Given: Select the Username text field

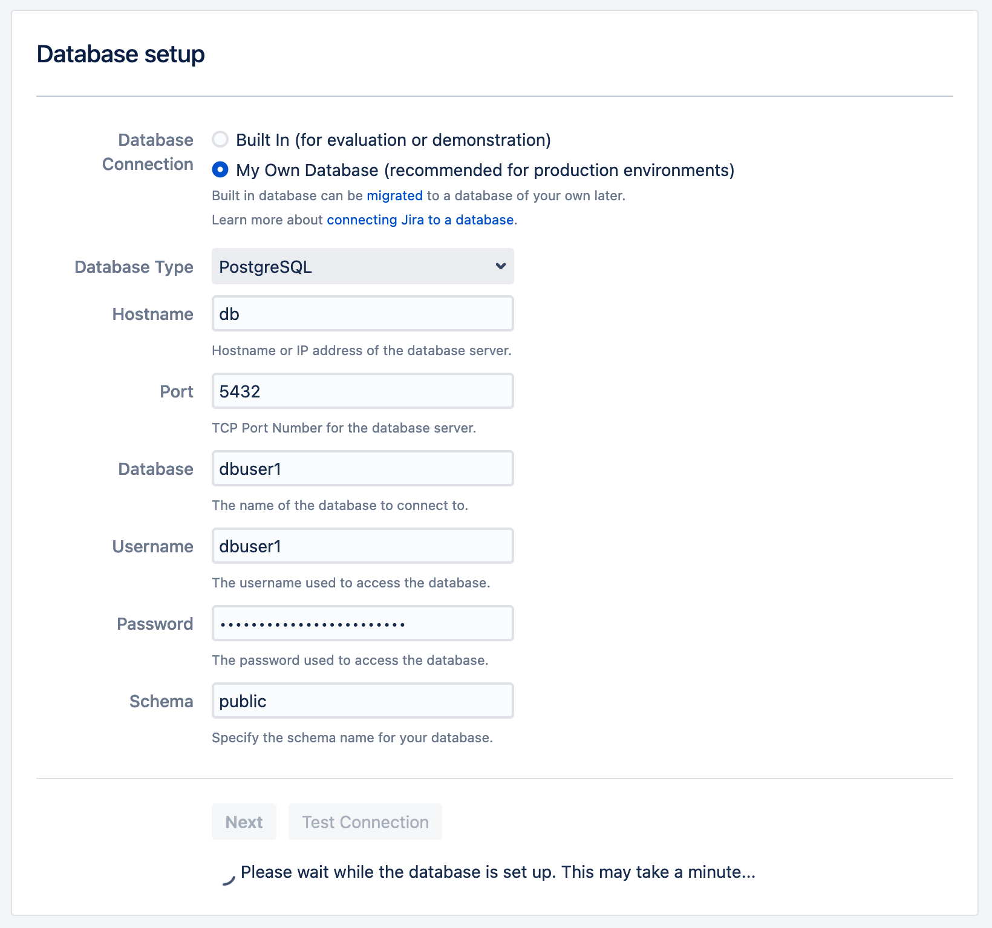Looking at the screenshot, I should (362, 546).
